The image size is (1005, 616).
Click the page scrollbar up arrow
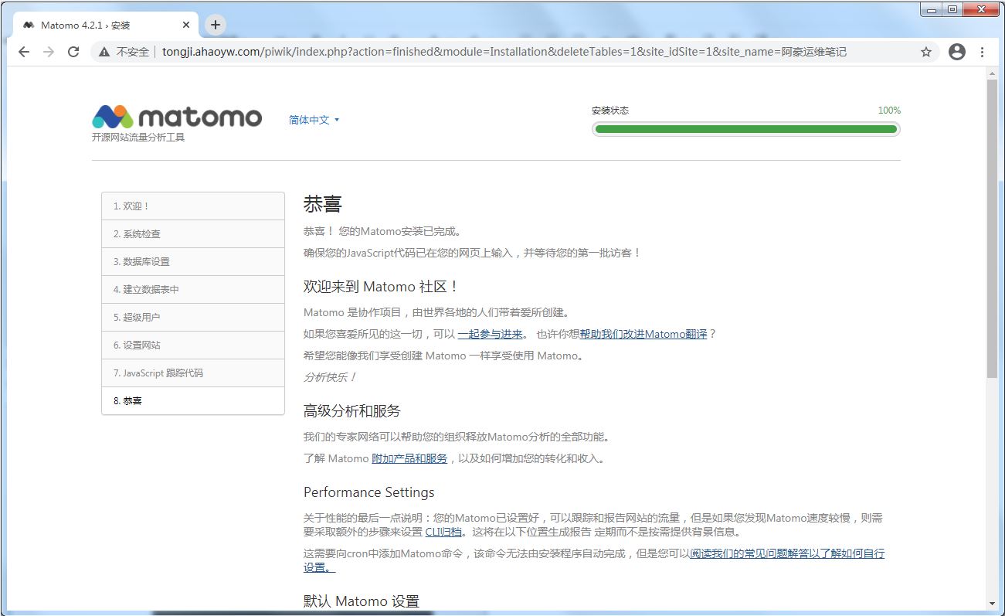[x=992, y=73]
